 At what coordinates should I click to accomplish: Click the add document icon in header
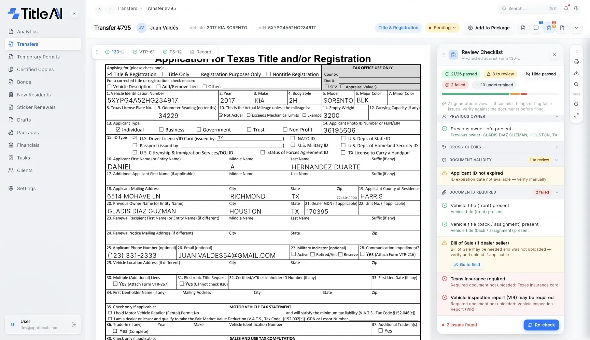pyautogui.click(x=523, y=28)
